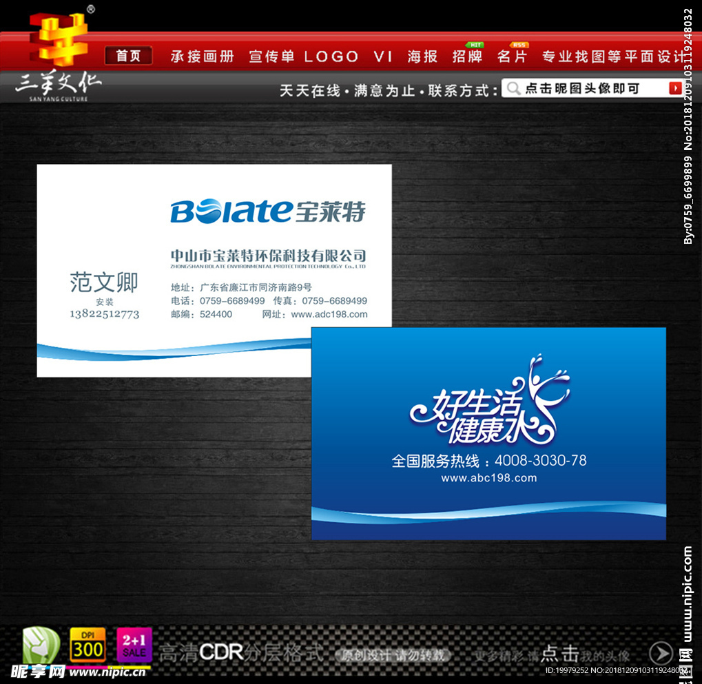
Task: Click the www.abc198.com link on the blue card
Action: tap(489, 477)
